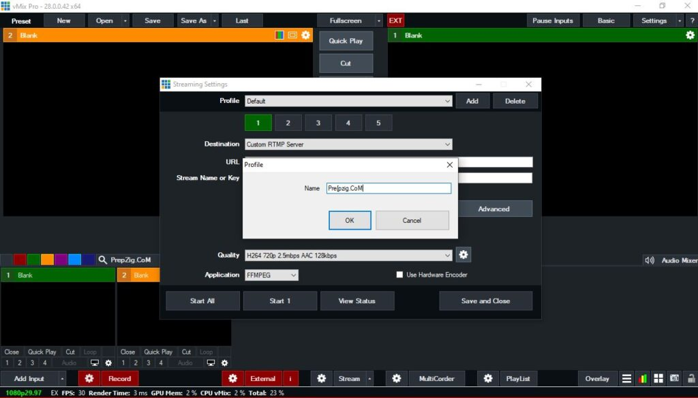The height and width of the screenshot is (398, 698).
Task: Open the Quality dropdown
Action: coord(348,256)
